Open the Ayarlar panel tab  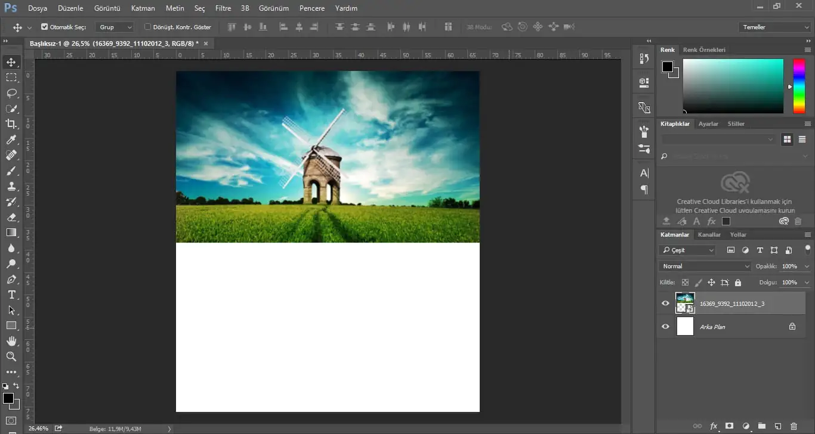(708, 124)
